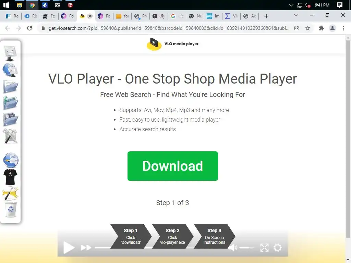Screen dimensions: 351x263
Task: Open the black t-shirt sidebar icon
Action: click(10, 177)
